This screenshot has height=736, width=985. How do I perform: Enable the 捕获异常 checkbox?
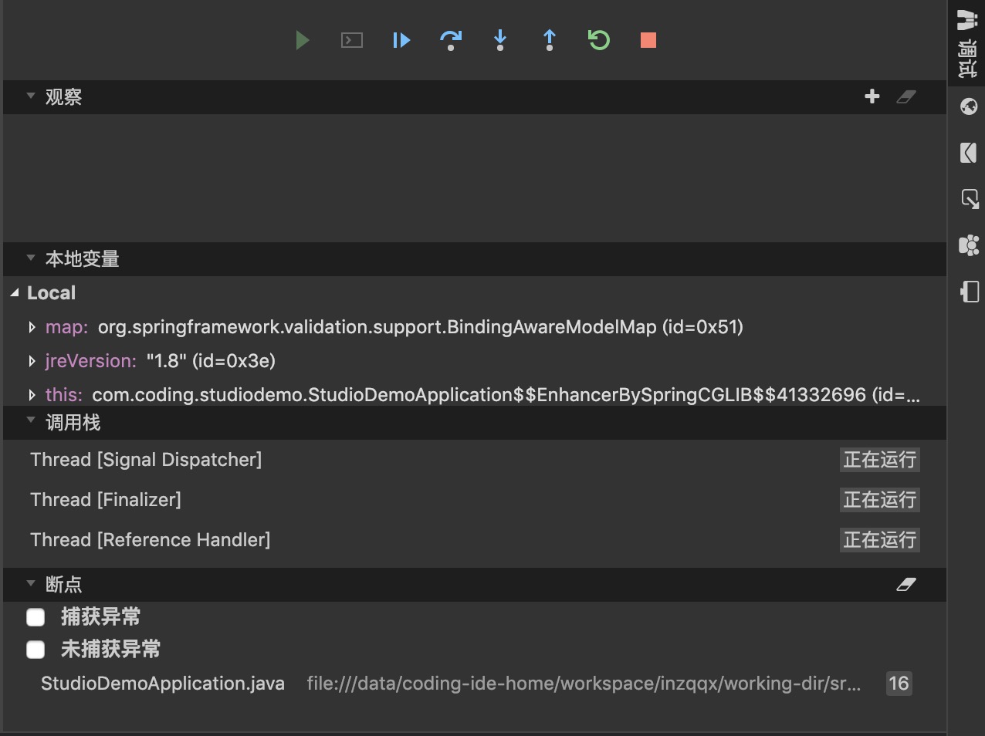[x=36, y=617]
